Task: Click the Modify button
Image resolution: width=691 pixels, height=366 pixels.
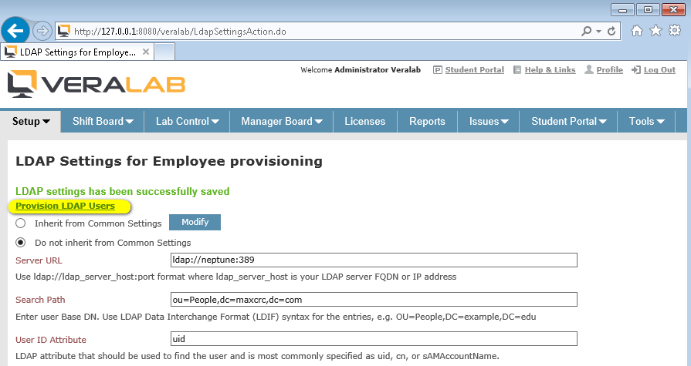Action: 195,222
